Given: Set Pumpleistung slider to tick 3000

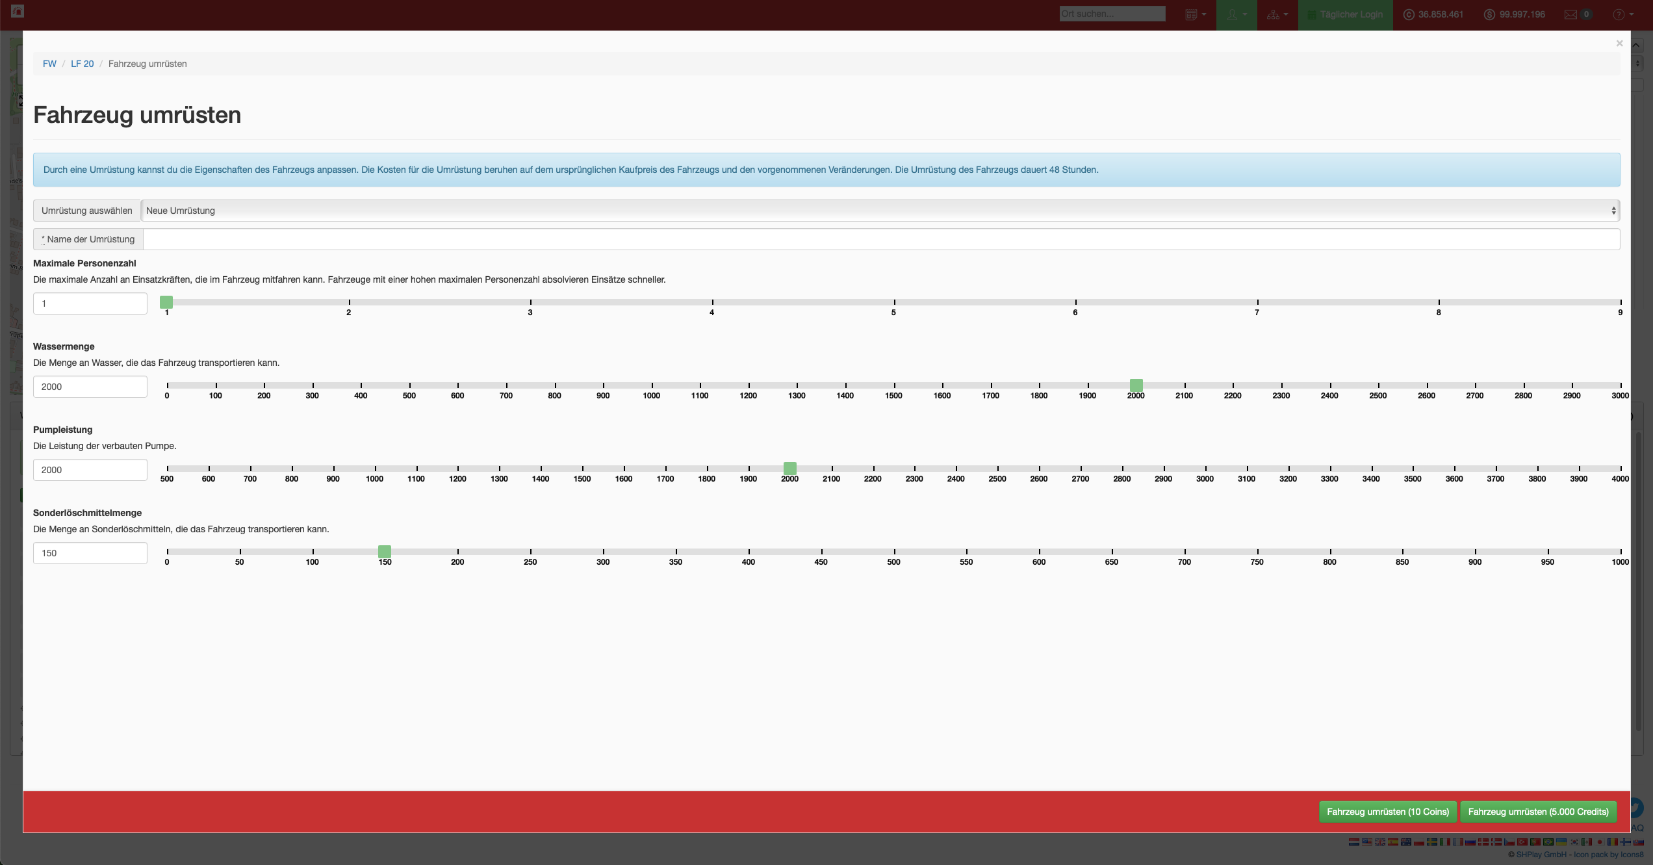Looking at the screenshot, I should coord(1205,469).
